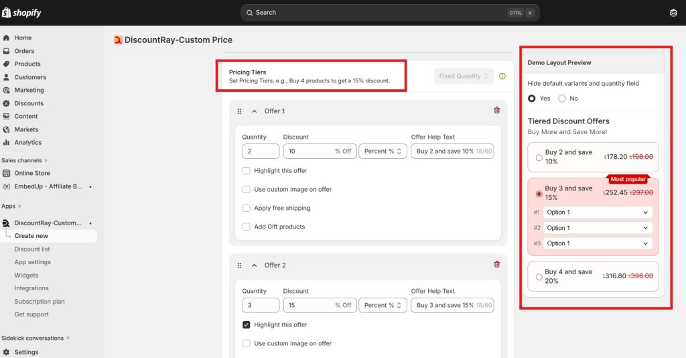Expand Sidekick conversations section
The image size is (686, 358).
pos(35,339)
